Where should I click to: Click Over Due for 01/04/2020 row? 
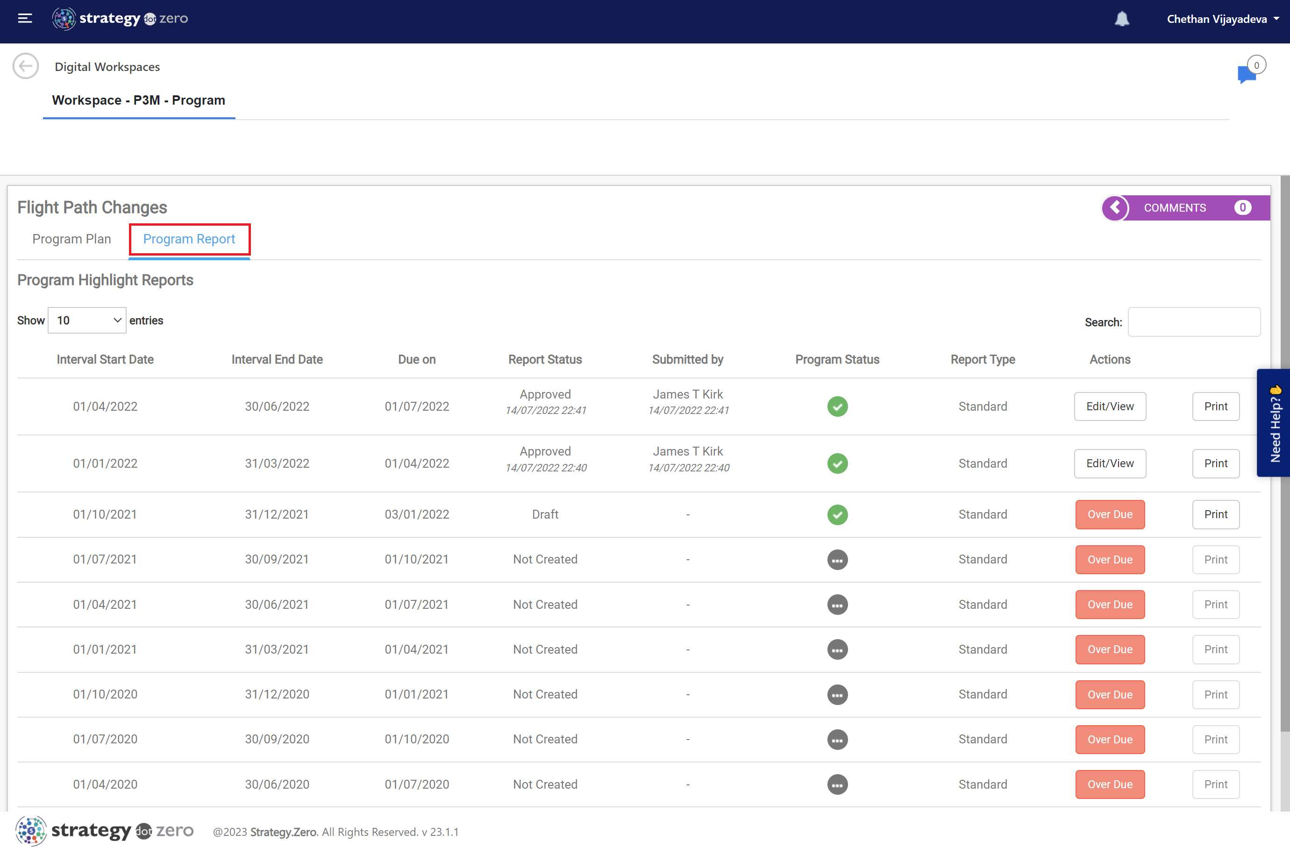[1110, 784]
